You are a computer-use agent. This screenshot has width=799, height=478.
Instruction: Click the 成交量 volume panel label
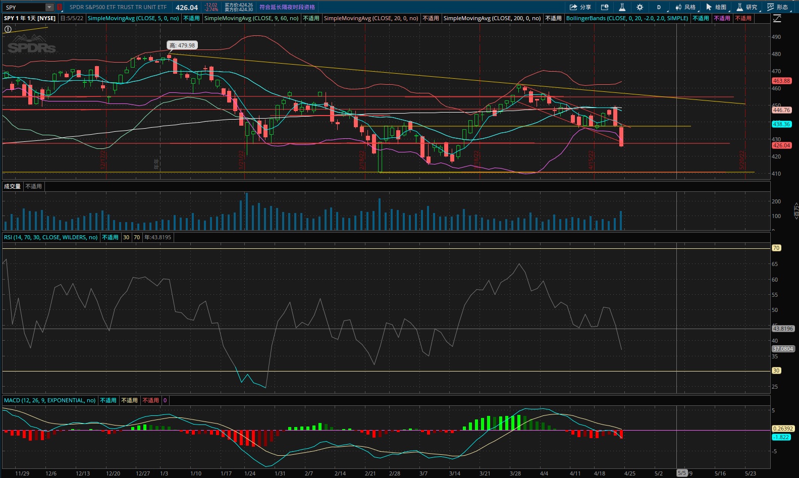[13, 186]
